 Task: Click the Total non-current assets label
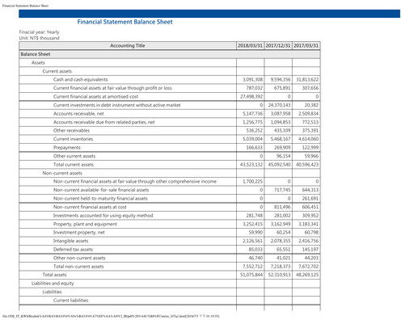tap(78, 267)
